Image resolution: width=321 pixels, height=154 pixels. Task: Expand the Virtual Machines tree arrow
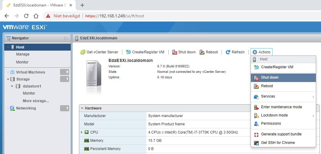tap(8, 72)
